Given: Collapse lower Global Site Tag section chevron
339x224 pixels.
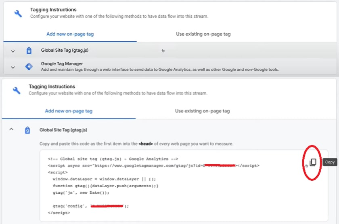Looking at the screenshot, I should (x=11, y=129).
